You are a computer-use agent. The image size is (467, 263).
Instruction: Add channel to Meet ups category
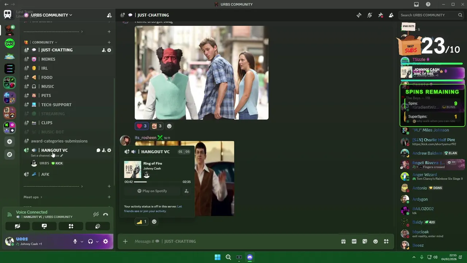click(109, 197)
